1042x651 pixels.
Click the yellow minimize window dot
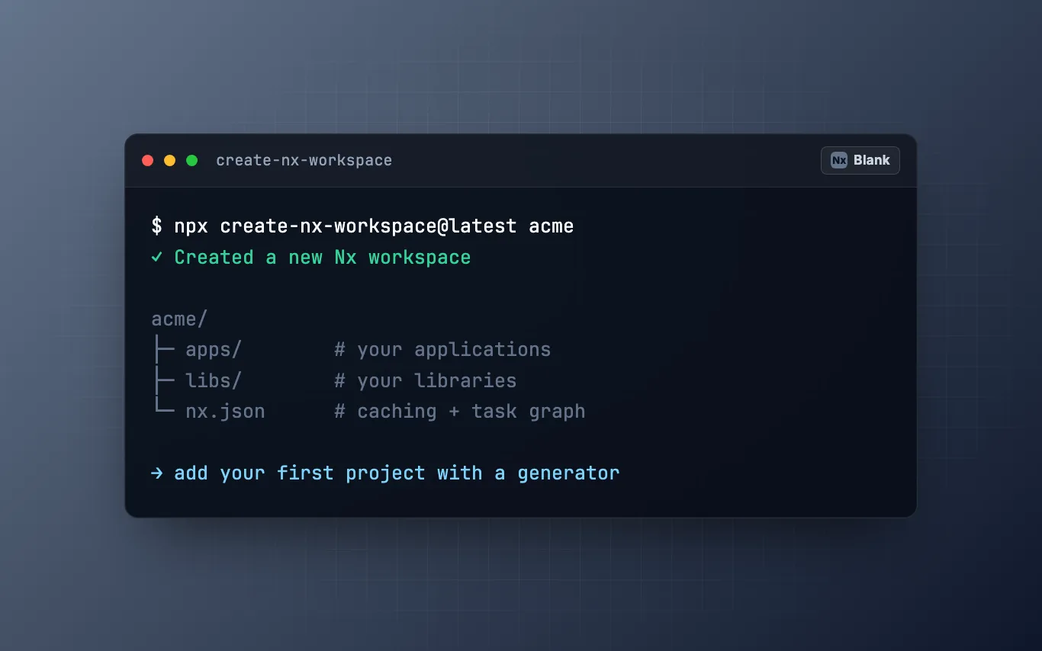tap(170, 161)
